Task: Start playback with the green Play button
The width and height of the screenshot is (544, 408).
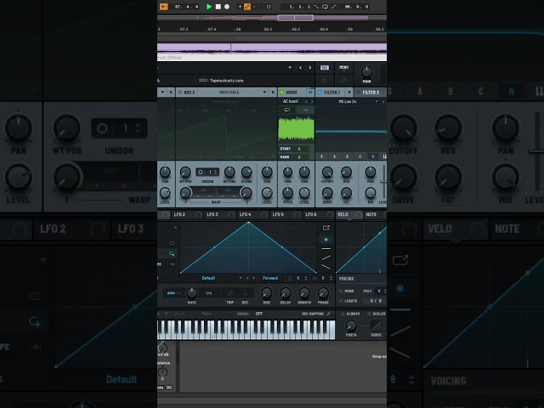Action: click(x=209, y=7)
